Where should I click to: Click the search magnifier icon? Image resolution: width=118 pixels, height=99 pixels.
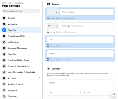click(4, 11)
